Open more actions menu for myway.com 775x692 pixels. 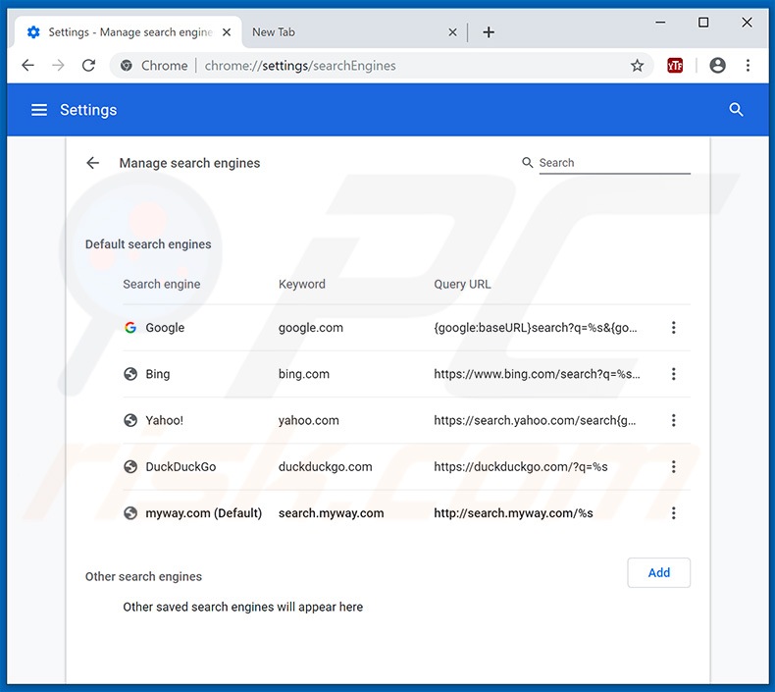pos(673,513)
